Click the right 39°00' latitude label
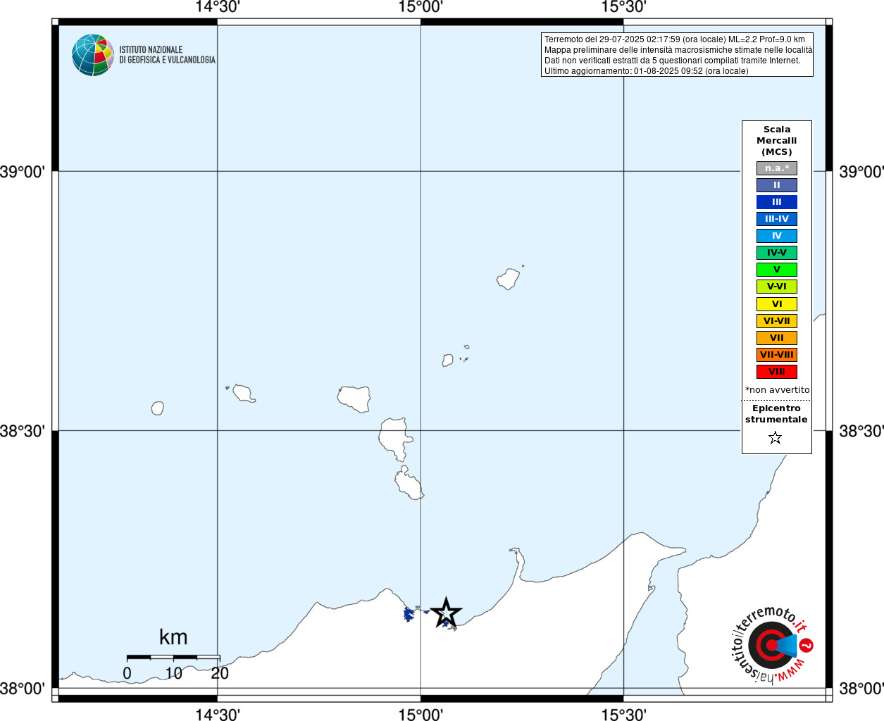The height and width of the screenshot is (721, 884). [861, 172]
